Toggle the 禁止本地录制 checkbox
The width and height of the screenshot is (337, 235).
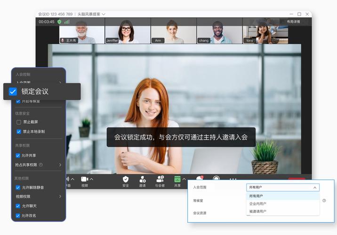click(x=19, y=132)
